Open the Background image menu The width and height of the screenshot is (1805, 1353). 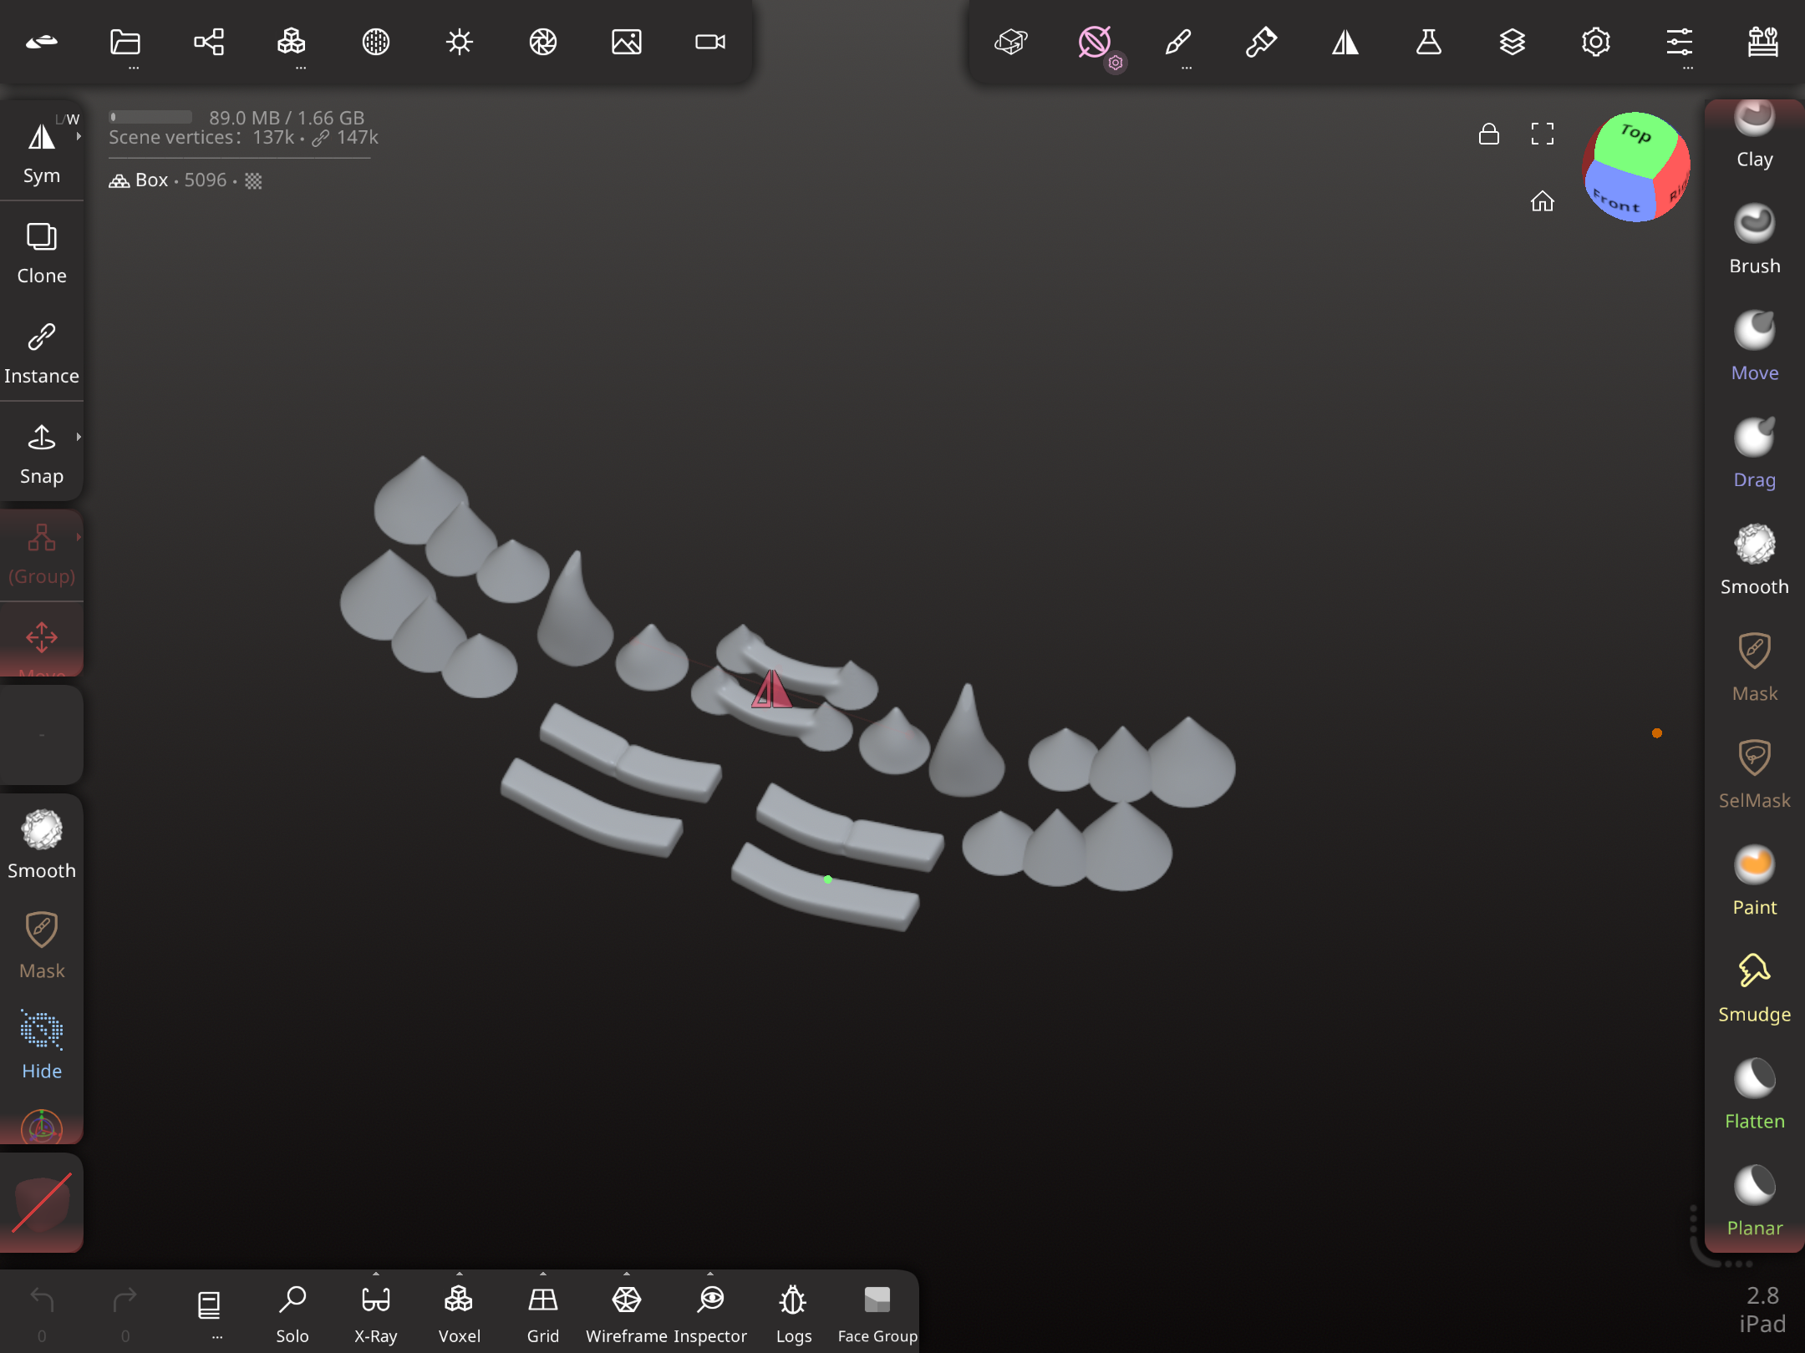(x=627, y=42)
